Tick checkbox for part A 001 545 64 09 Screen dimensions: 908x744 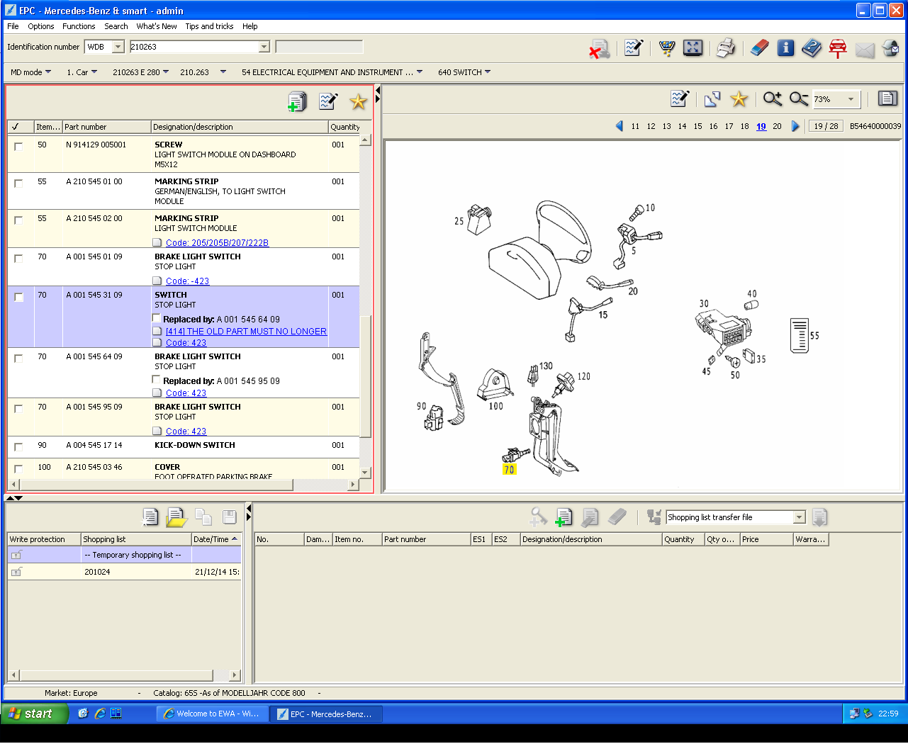[18, 359]
